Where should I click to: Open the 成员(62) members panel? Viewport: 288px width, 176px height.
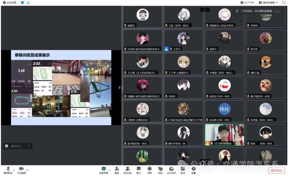(x=127, y=169)
